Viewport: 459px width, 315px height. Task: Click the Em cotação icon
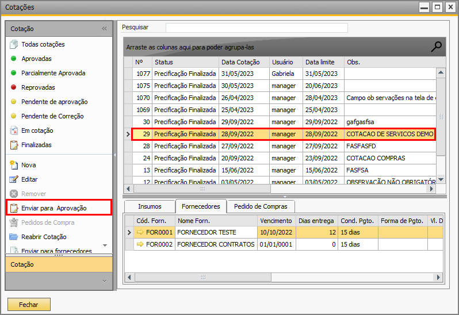(14, 130)
